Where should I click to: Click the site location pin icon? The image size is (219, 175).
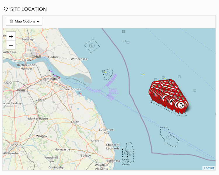[6, 9]
